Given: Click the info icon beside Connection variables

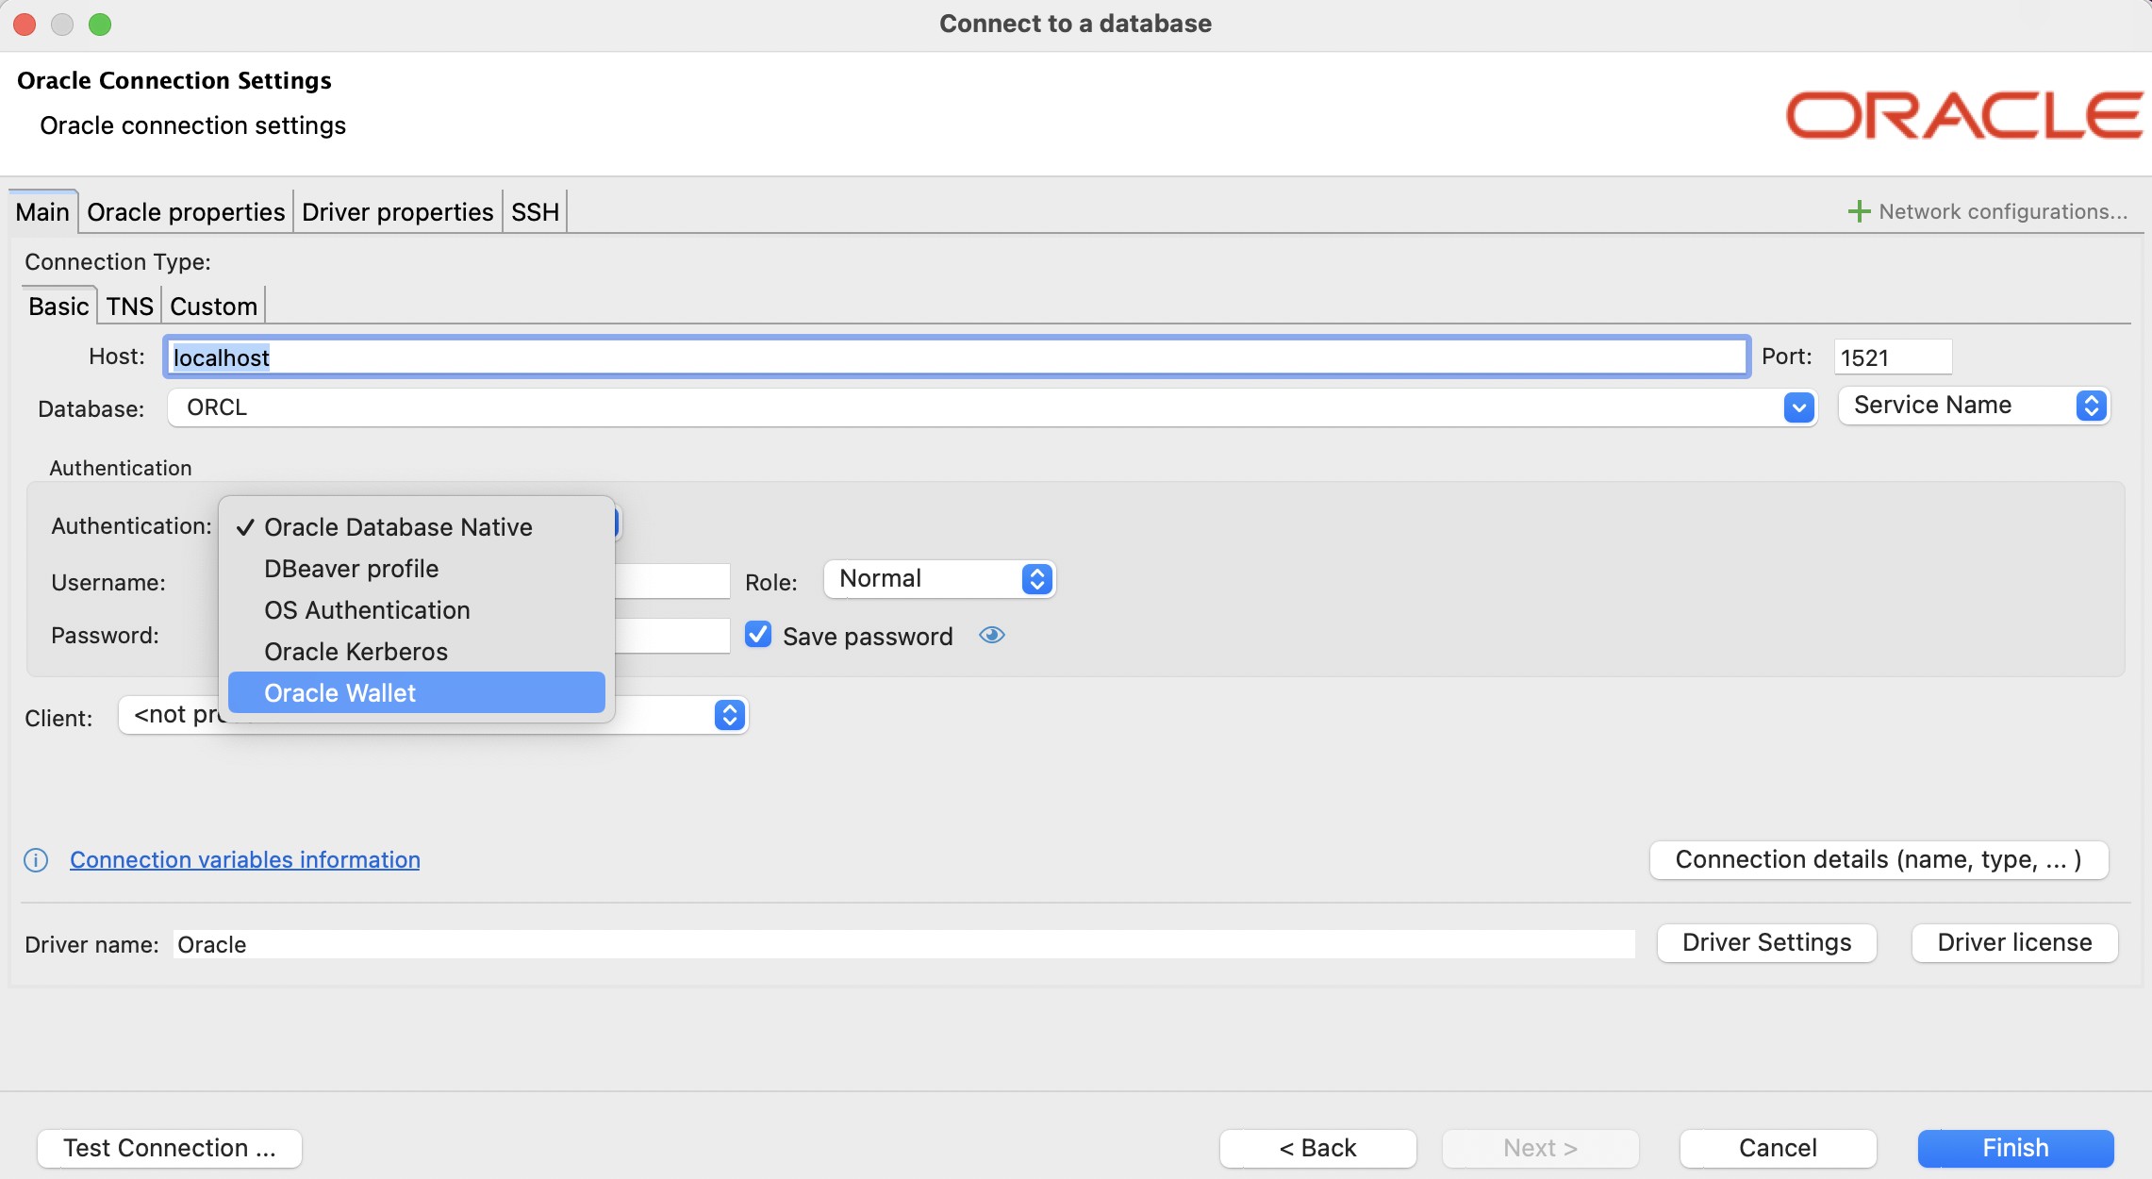Looking at the screenshot, I should [36, 860].
